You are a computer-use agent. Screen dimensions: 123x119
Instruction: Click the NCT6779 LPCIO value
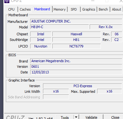pos(77,46)
